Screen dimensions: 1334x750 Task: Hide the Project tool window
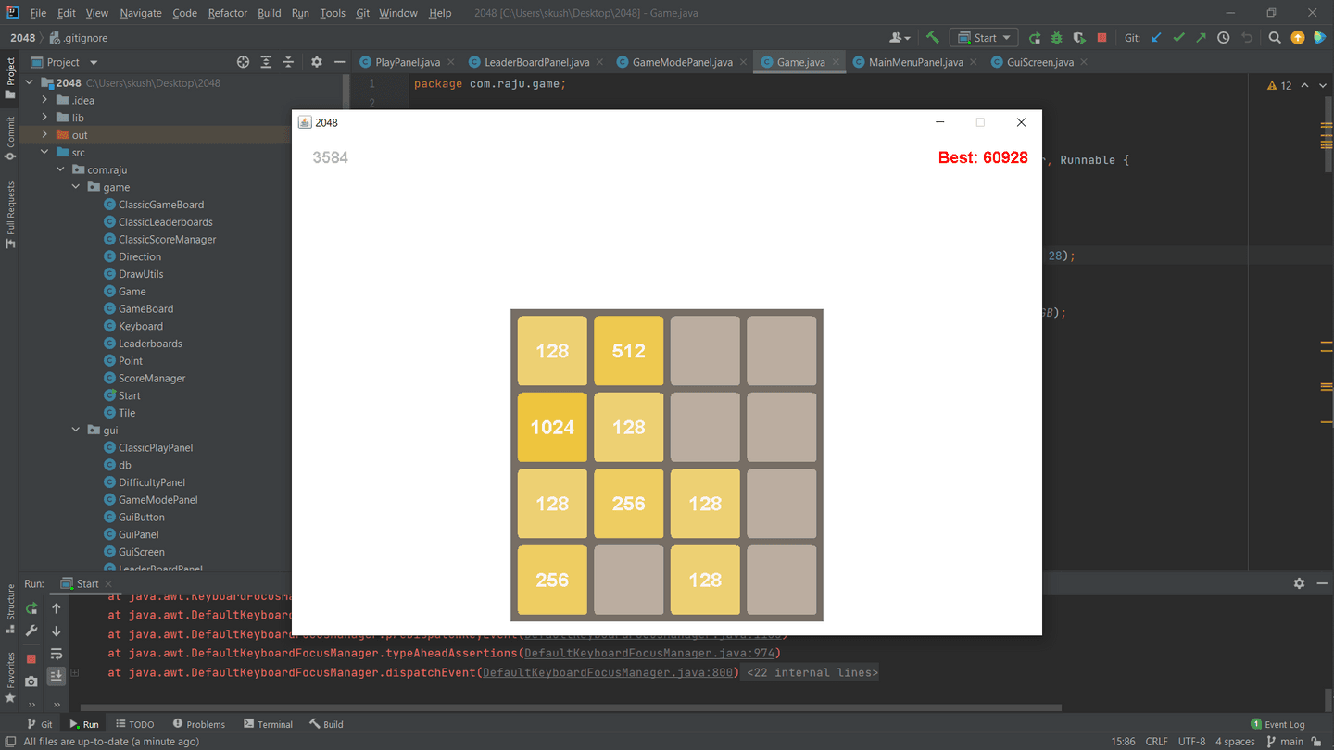339,62
